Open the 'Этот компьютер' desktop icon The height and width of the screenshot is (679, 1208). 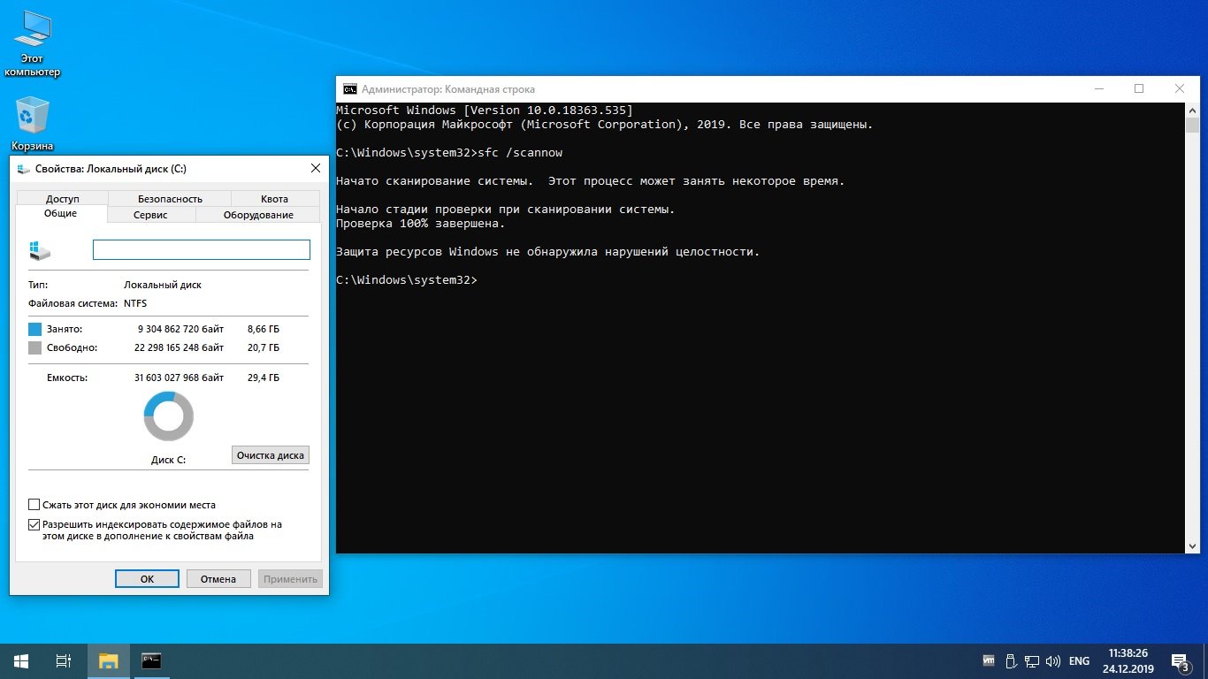point(33,44)
